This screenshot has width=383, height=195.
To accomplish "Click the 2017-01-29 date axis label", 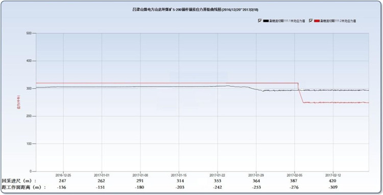I will pyautogui.click(x=256, y=175).
